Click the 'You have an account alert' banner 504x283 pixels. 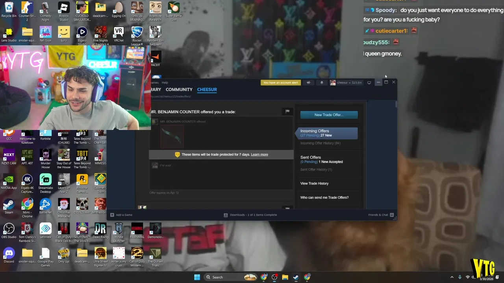tap(281, 83)
